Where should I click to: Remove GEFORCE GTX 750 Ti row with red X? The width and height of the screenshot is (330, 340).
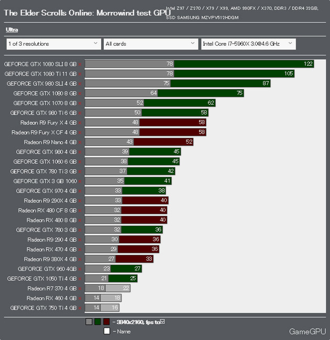tap(80, 308)
